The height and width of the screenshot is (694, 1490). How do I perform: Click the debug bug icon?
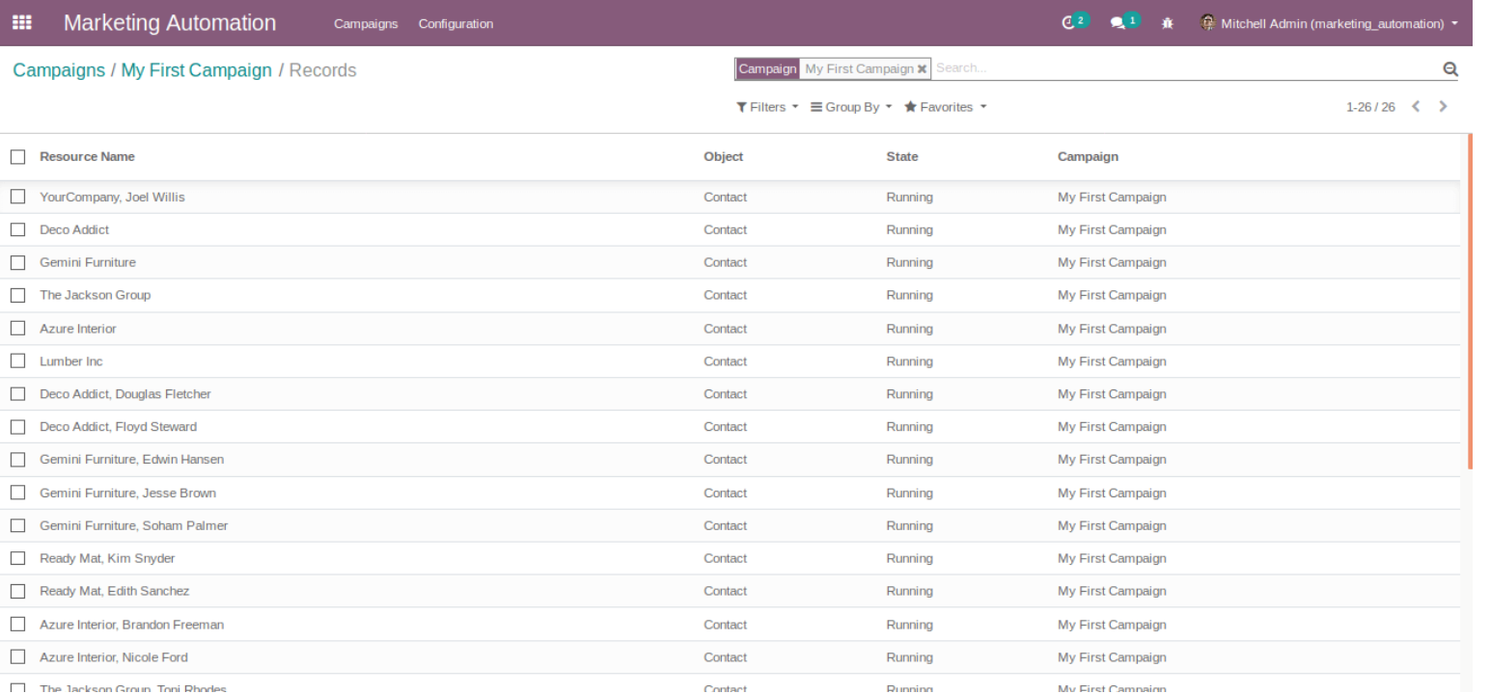(1168, 23)
